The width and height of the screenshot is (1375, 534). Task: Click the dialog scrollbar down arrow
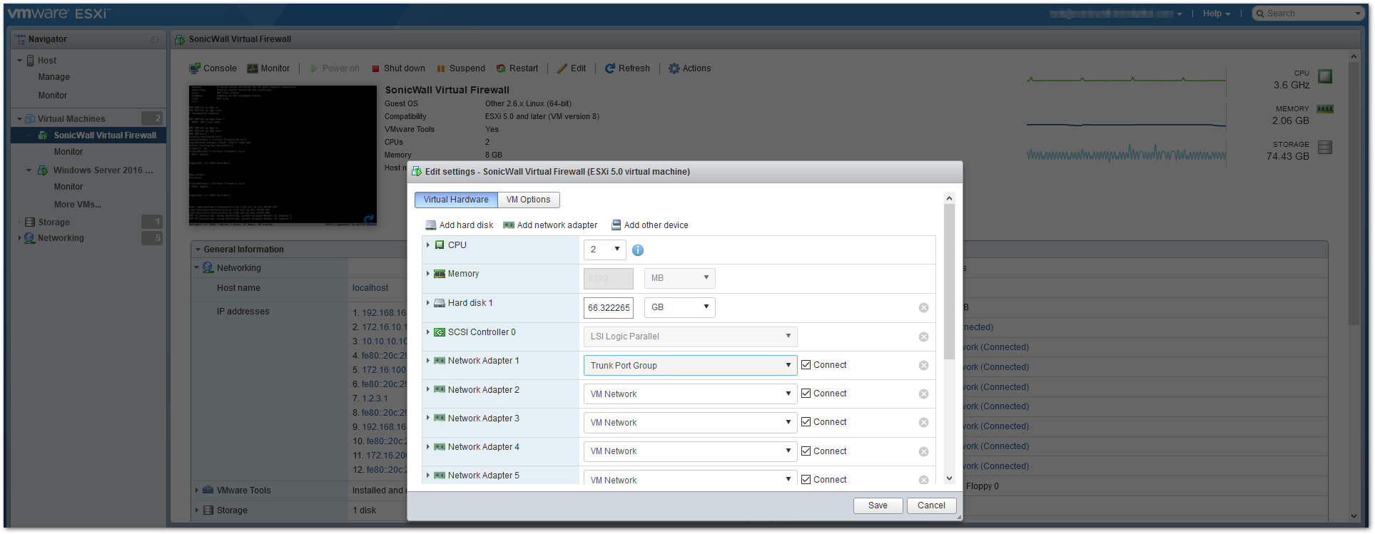click(x=949, y=478)
